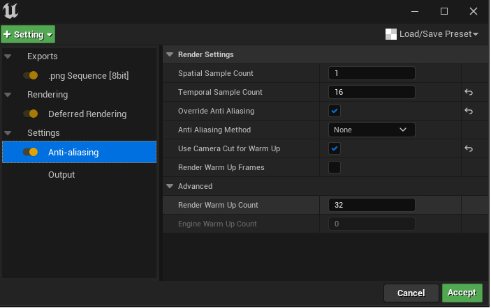Select the Output settings item
This screenshot has height=308, width=491.
coord(61,174)
